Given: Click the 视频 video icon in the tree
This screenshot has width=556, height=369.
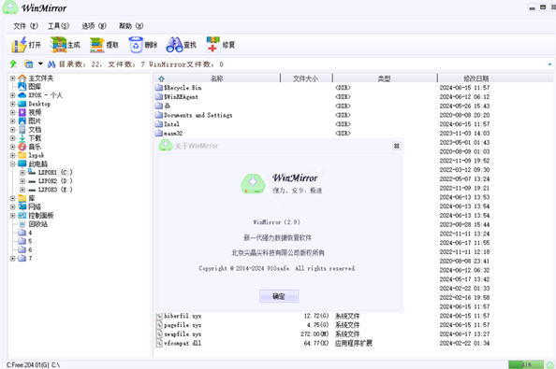Looking at the screenshot, I should tap(22, 112).
